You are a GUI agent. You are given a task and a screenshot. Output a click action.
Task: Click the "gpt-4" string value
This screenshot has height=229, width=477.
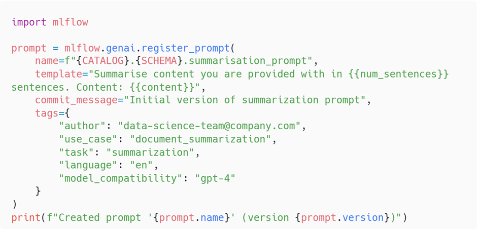coord(215,178)
